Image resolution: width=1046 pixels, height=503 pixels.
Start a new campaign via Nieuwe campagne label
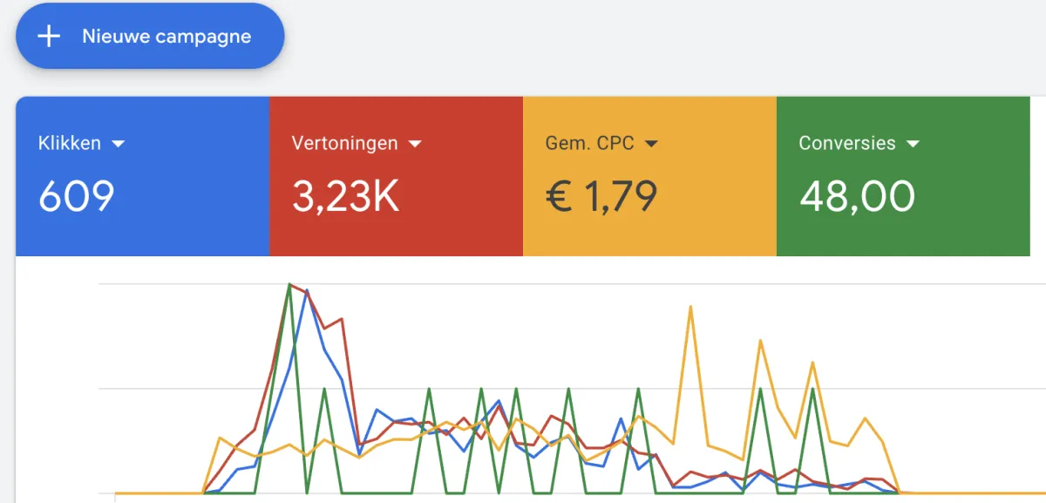coord(166,37)
